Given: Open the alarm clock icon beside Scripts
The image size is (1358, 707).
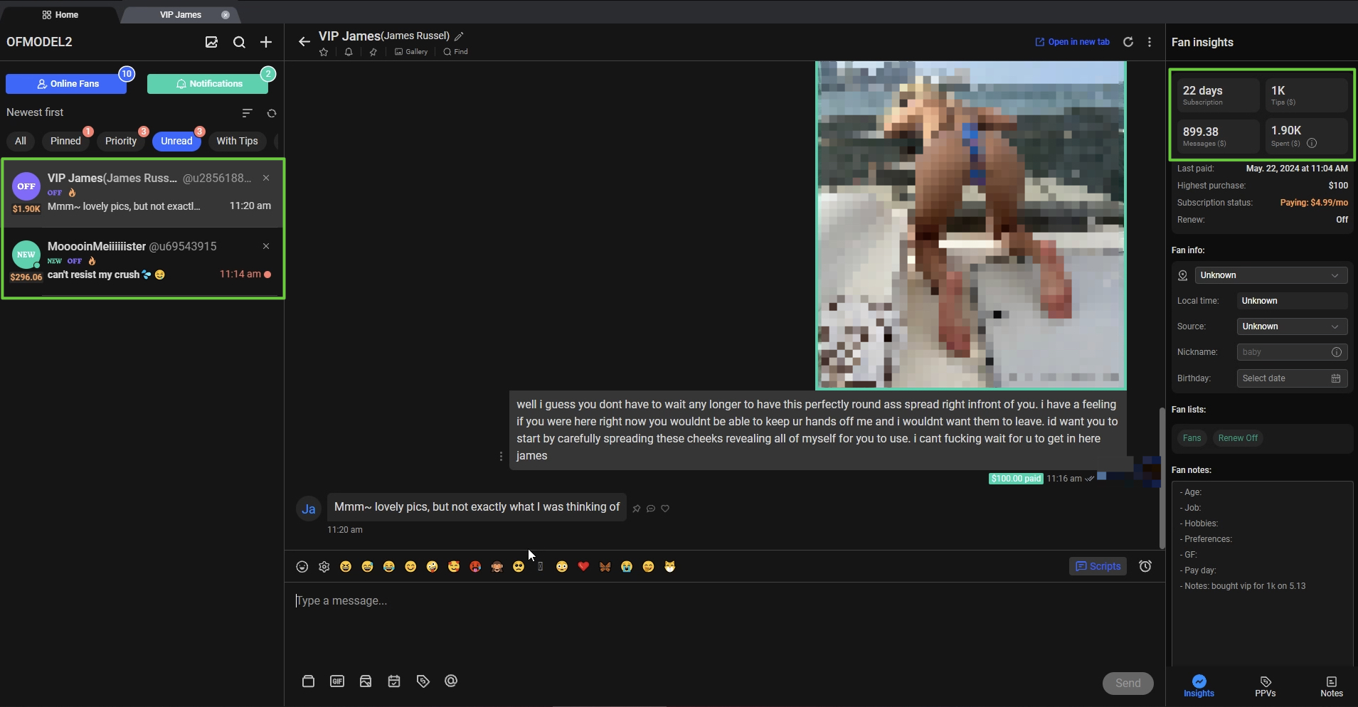Looking at the screenshot, I should 1145,566.
